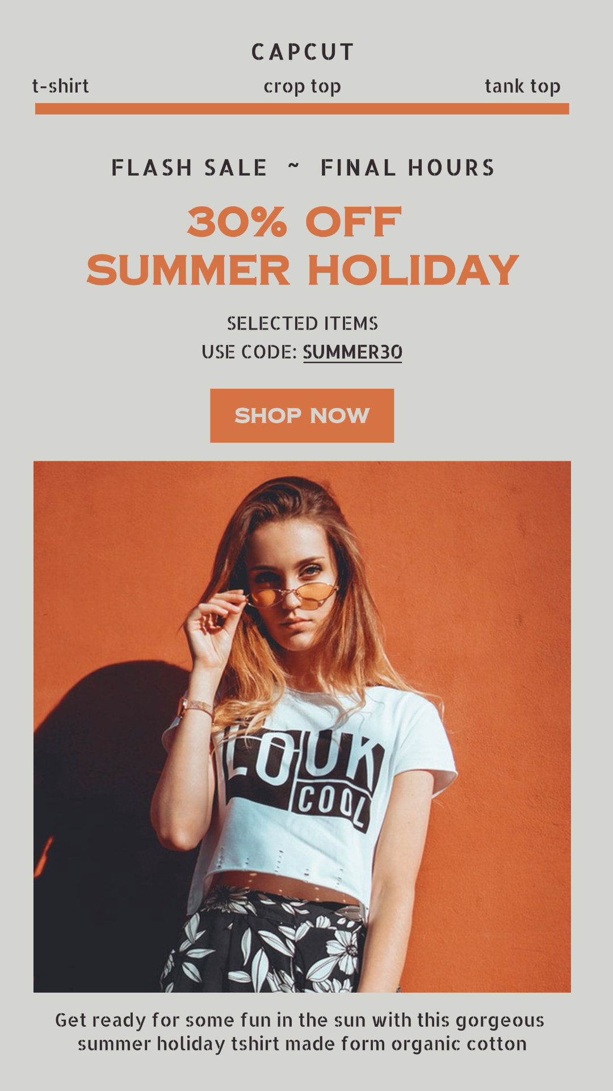
Task: Click the USE CODE label
Action: tap(249, 352)
